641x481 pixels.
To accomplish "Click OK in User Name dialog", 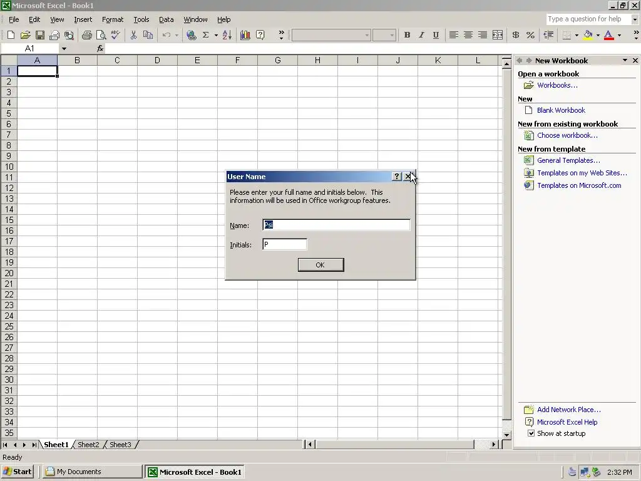I will click(x=321, y=265).
